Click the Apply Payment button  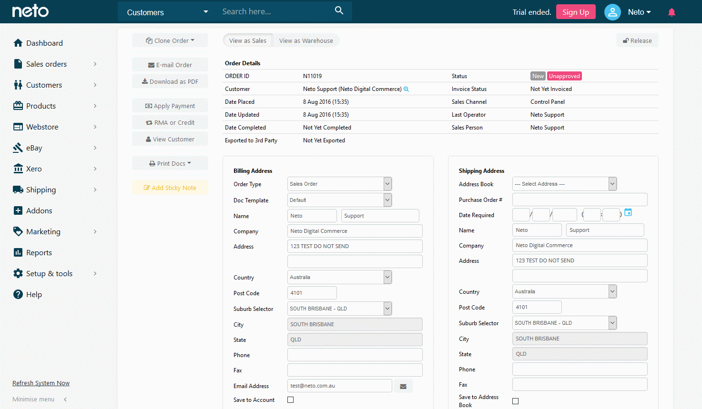pyautogui.click(x=170, y=106)
